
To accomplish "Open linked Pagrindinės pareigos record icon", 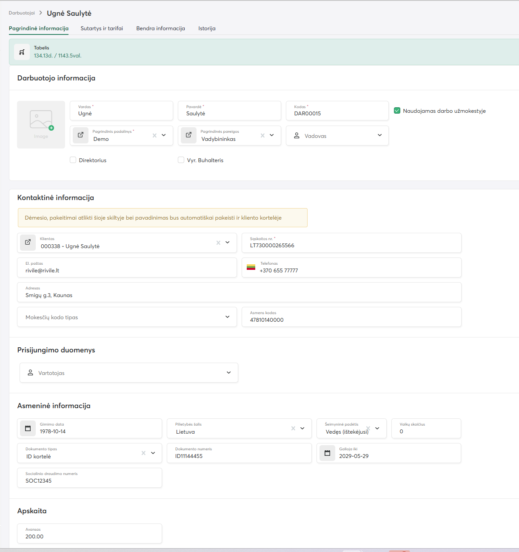I will [188, 135].
